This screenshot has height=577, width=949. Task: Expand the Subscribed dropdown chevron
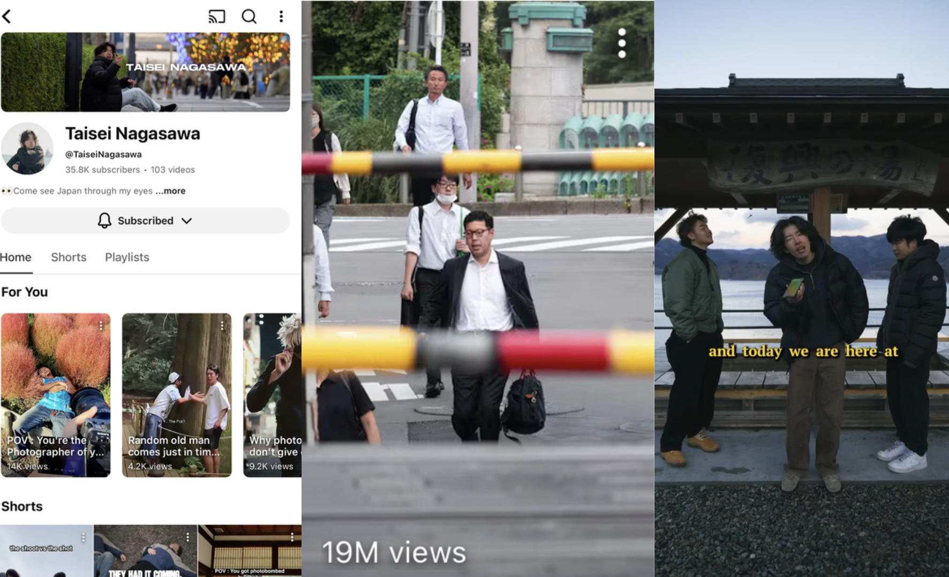point(186,221)
